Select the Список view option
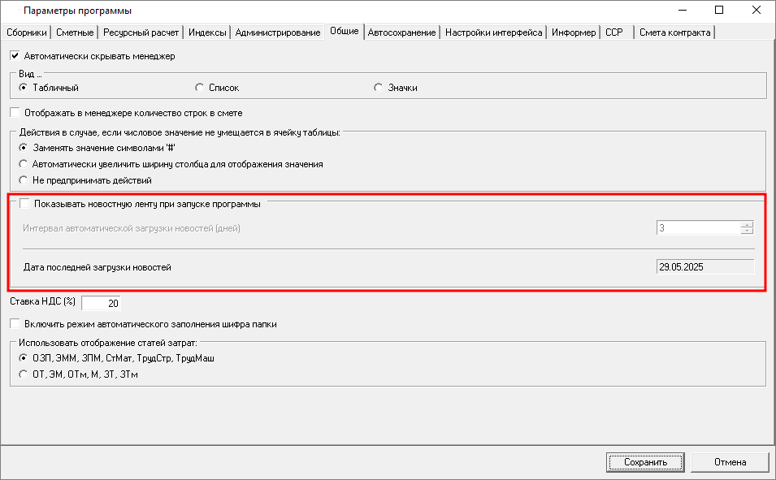776x480 pixels. [x=200, y=88]
